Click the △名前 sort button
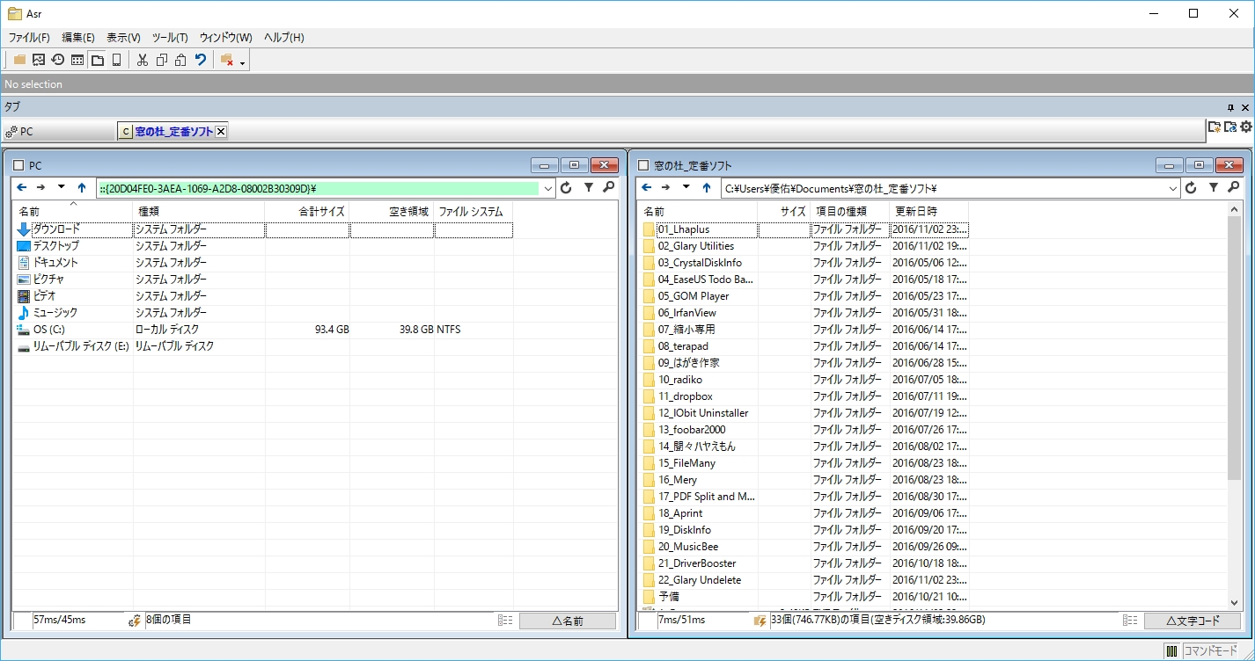The width and height of the screenshot is (1255, 661). click(567, 621)
